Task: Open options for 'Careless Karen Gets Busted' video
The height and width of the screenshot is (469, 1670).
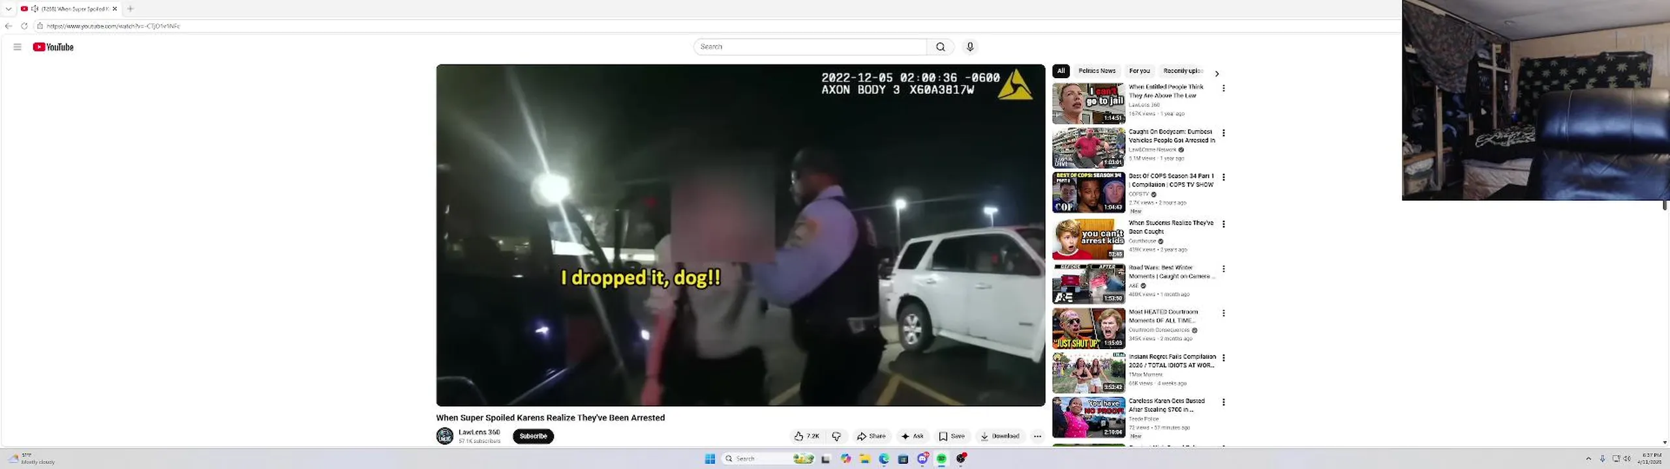Action: click(x=1223, y=403)
